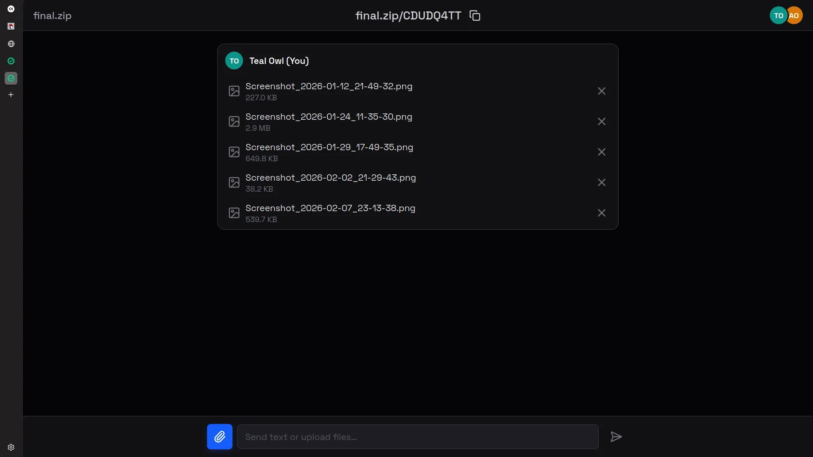Open settings gear in sidebar

coord(11,447)
